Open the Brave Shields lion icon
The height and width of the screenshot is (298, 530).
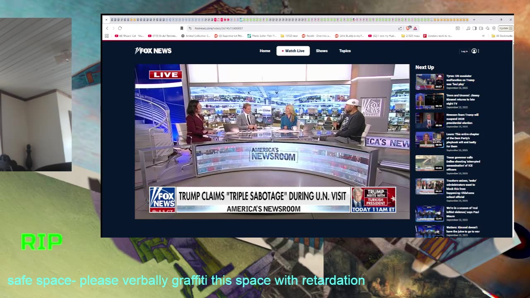409,28
